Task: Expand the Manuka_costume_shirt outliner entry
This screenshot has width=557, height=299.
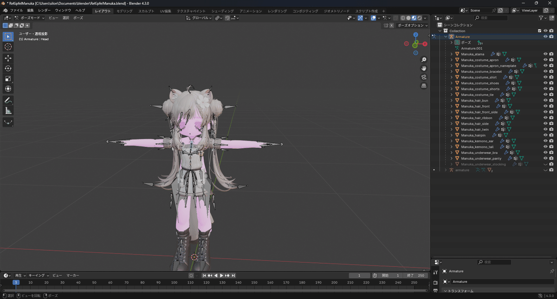Action: (451, 77)
